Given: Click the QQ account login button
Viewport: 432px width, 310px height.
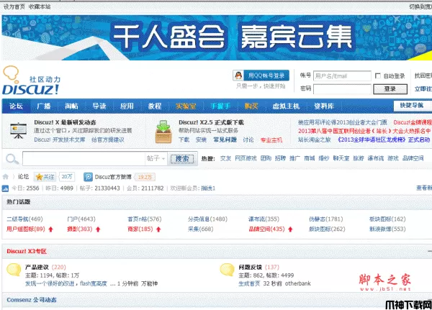Looking at the screenshot, I should coord(261,76).
